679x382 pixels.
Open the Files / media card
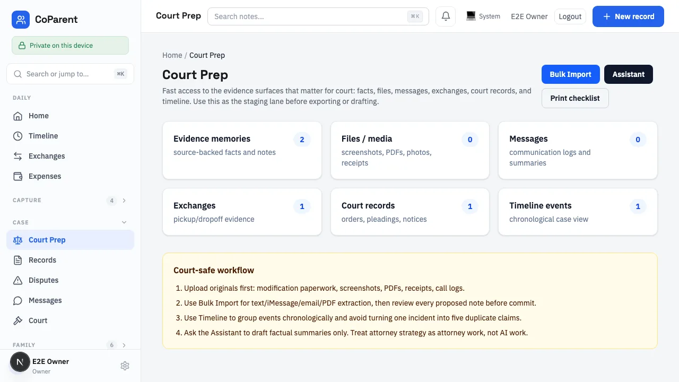(x=410, y=150)
